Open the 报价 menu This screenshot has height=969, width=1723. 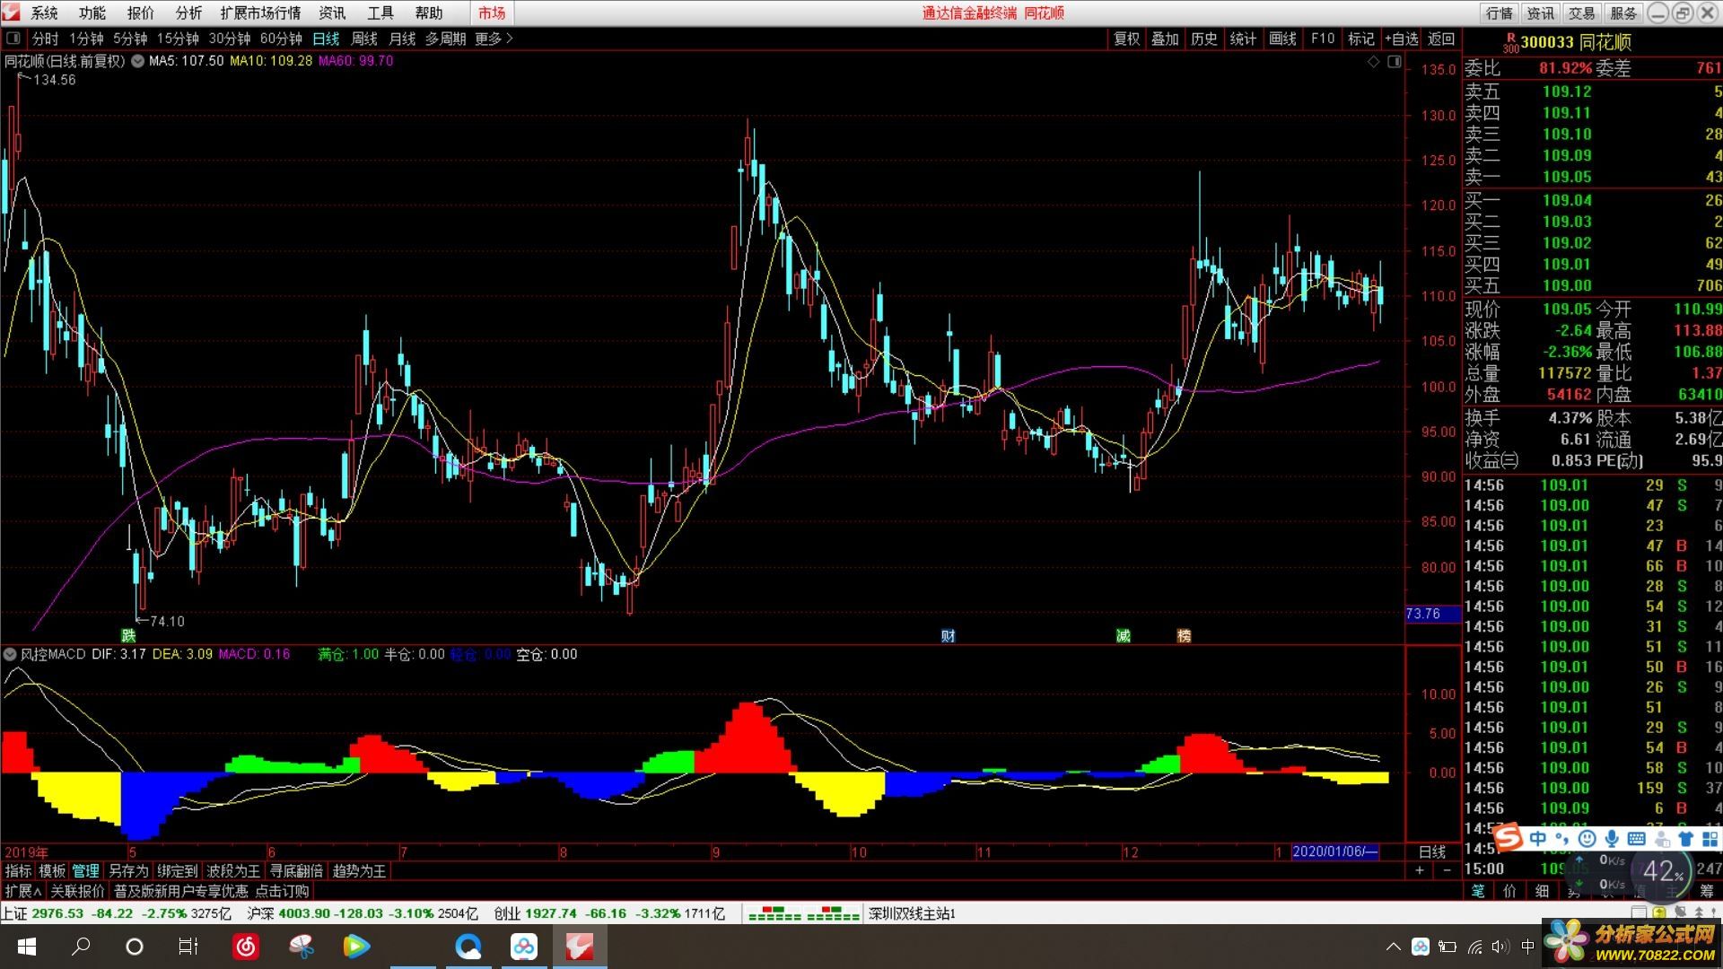coord(140,13)
